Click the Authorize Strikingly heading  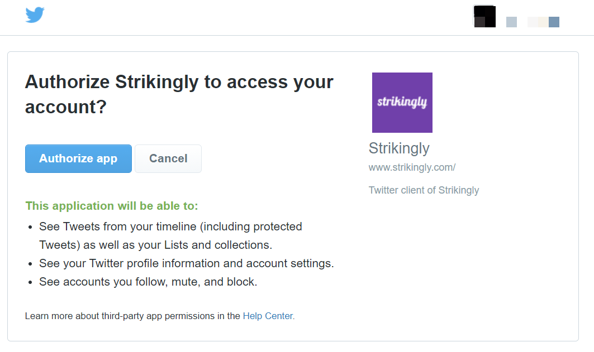(x=179, y=94)
